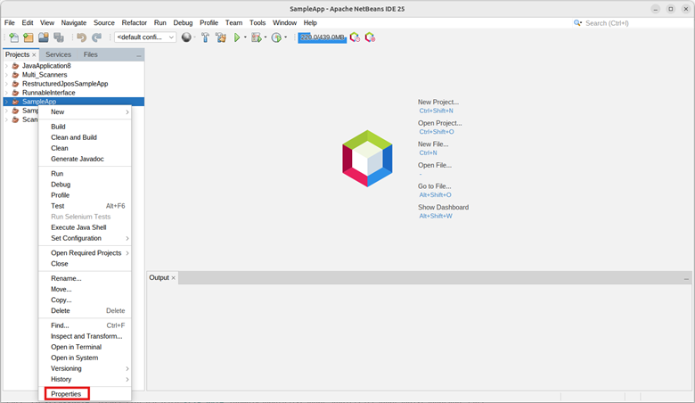Click the Open Project toolbar icon
This screenshot has height=403, width=695.
[44, 37]
